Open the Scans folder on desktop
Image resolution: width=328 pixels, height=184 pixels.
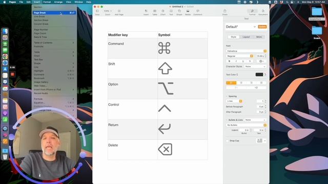point(317,31)
